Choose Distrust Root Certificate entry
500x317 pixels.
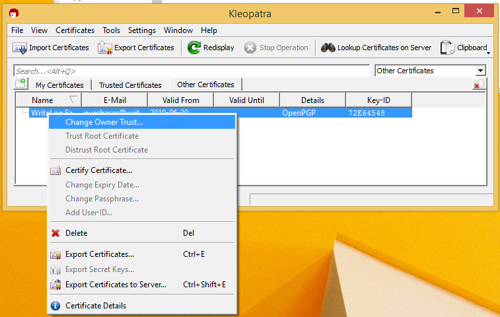pyautogui.click(x=142, y=150)
